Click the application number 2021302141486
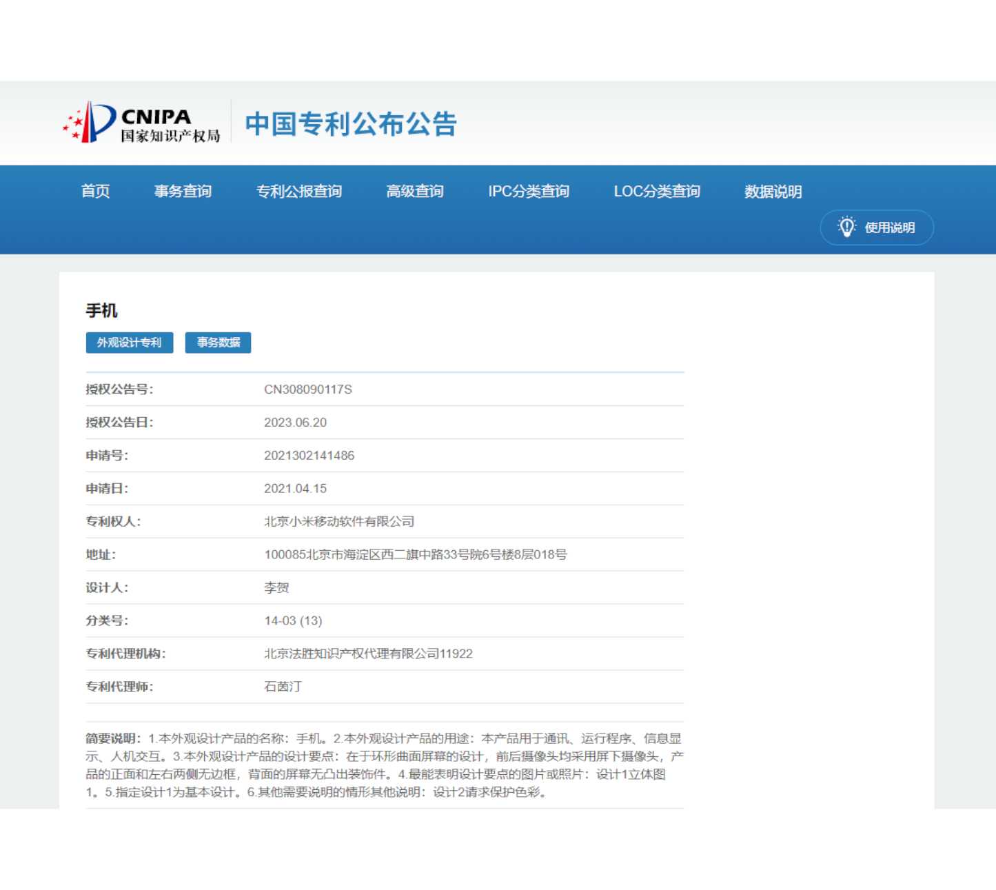This screenshot has width=996, height=890. tap(309, 456)
